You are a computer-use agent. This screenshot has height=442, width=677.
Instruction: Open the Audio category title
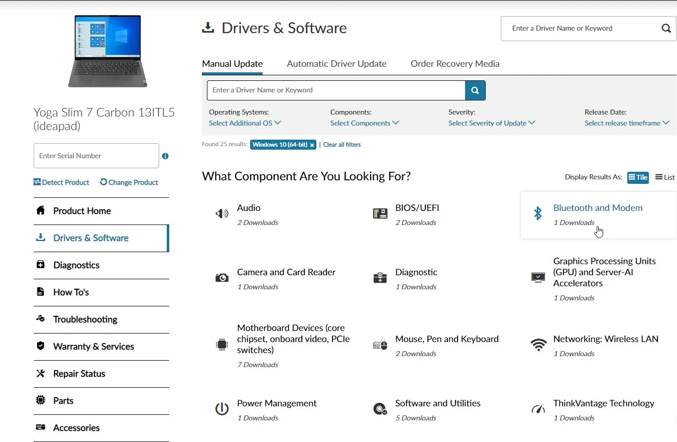[x=249, y=208]
